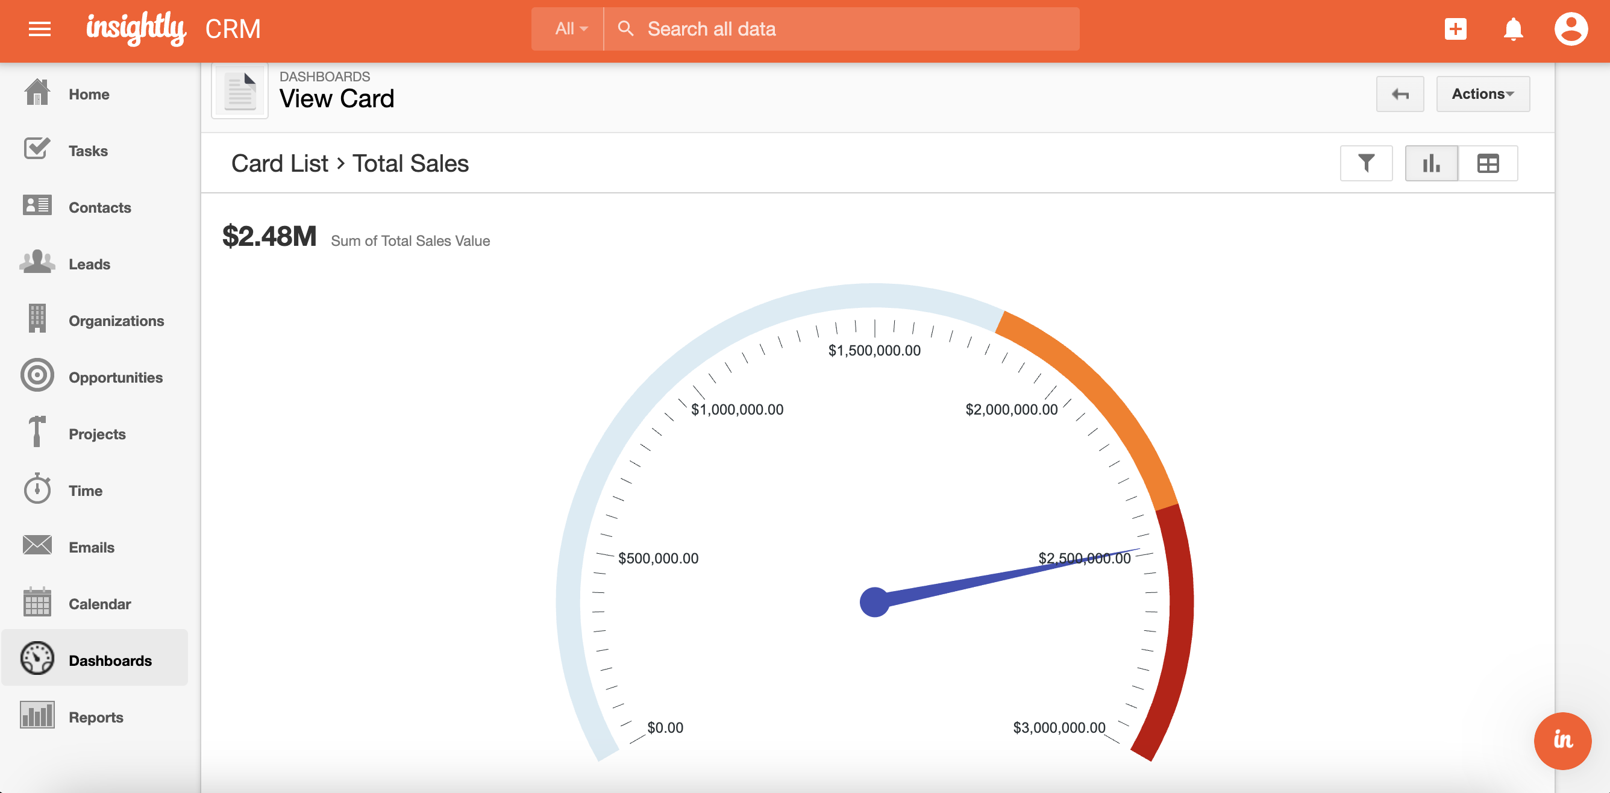The width and height of the screenshot is (1610, 793).
Task: Open Tasks from the sidebar
Action: click(x=88, y=151)
